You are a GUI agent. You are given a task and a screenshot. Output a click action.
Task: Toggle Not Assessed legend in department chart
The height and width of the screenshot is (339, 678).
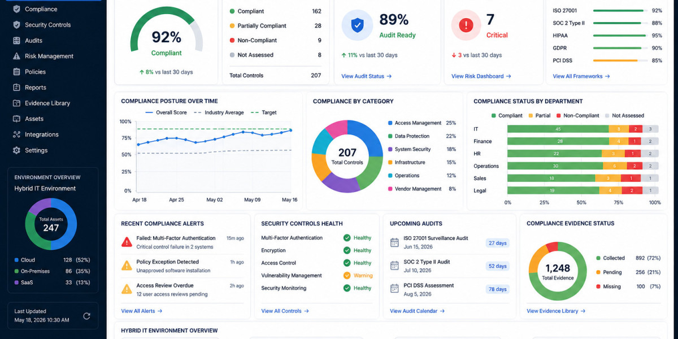(624, 115)
